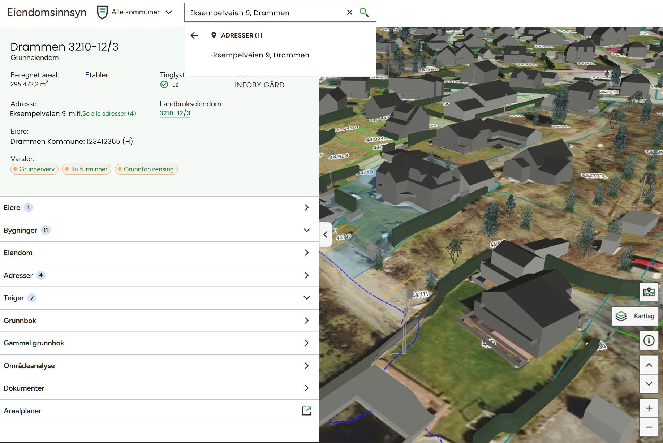Click the Adresser count badge 4
663x443 pixels.
click(41, 275)
